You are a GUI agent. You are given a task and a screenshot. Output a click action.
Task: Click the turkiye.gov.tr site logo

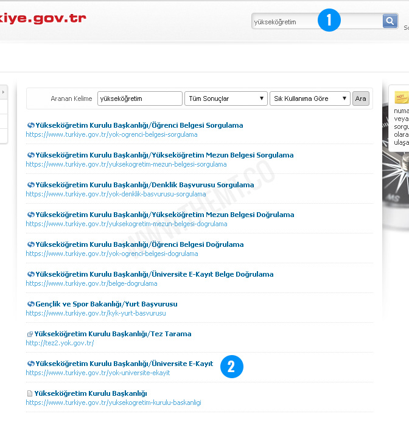tap(43, 18)
